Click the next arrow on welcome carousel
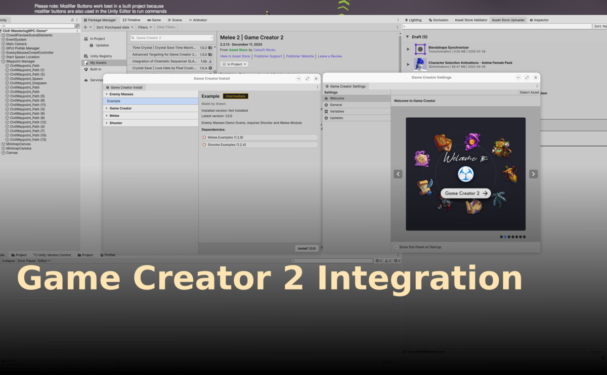The image size is (607, 375). (533, 174)
